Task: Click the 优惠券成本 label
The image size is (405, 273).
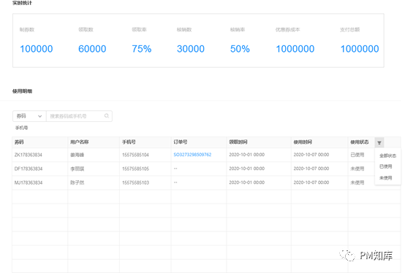Action: pyautogui.click(x=287, y=30)
